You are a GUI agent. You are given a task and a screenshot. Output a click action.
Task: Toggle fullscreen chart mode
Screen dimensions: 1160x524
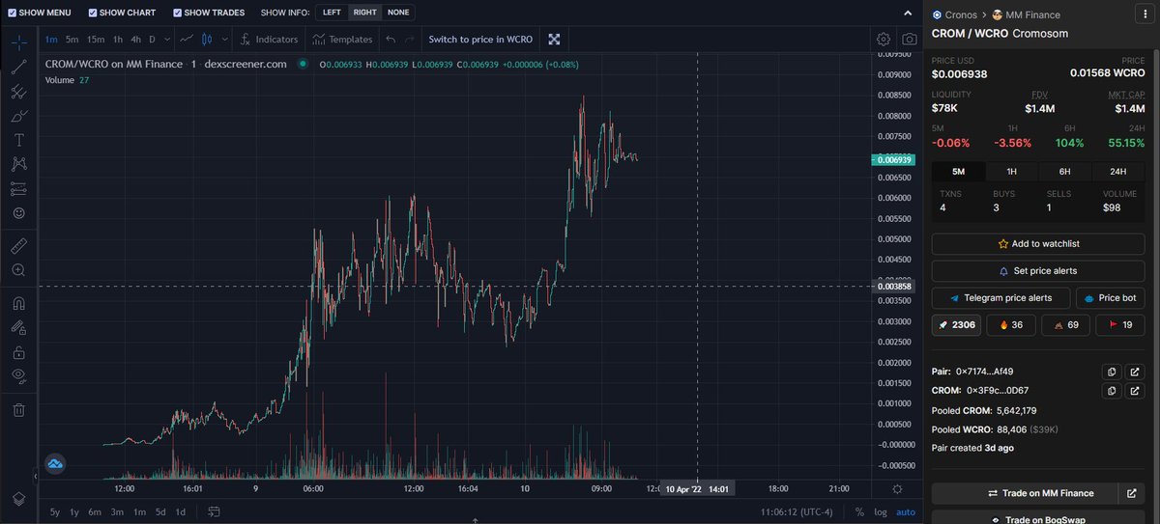[x=554, y=40]
